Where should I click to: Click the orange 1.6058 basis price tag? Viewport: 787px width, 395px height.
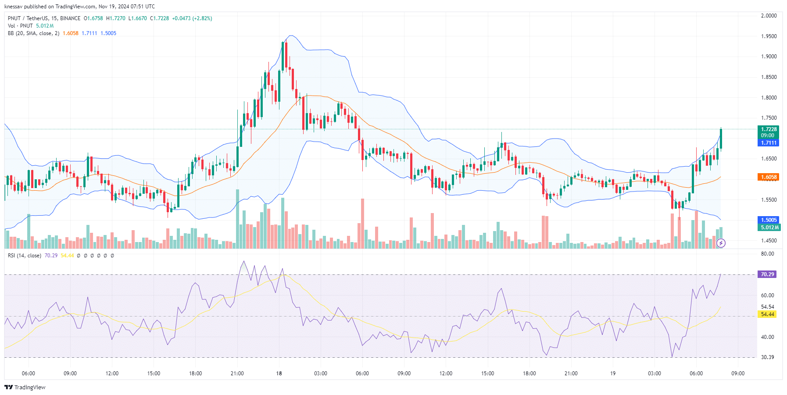coord(769,177)
